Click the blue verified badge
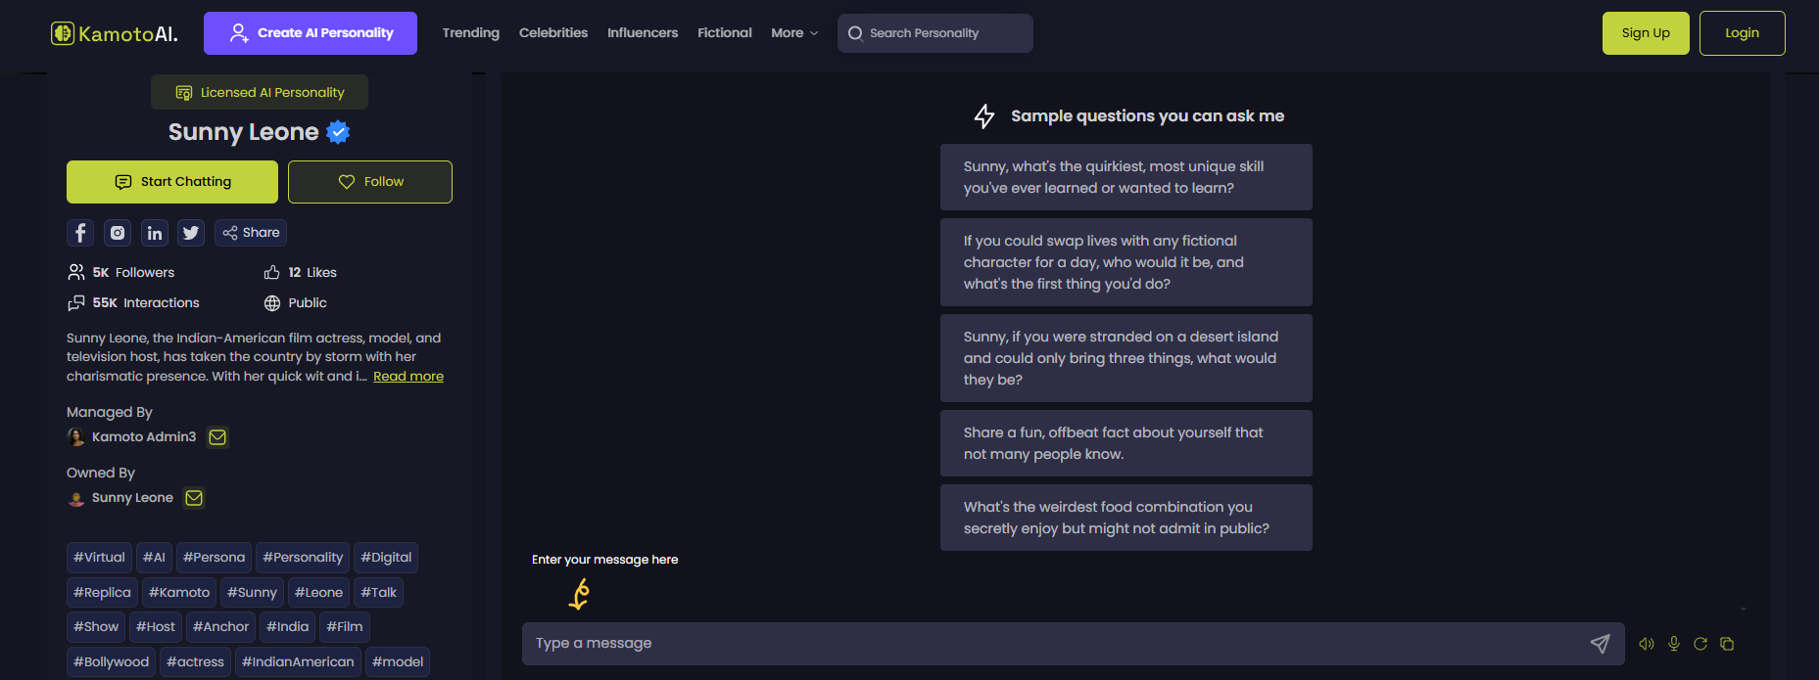 pos(338,132)
